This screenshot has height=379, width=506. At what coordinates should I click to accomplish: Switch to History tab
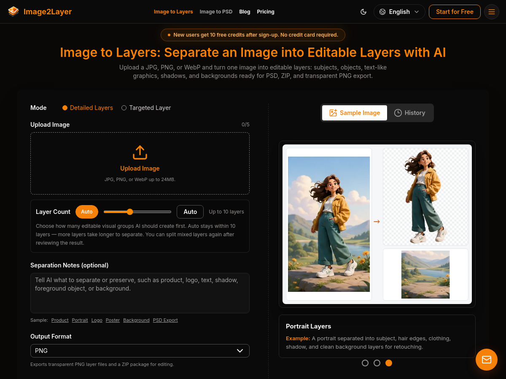410,113
